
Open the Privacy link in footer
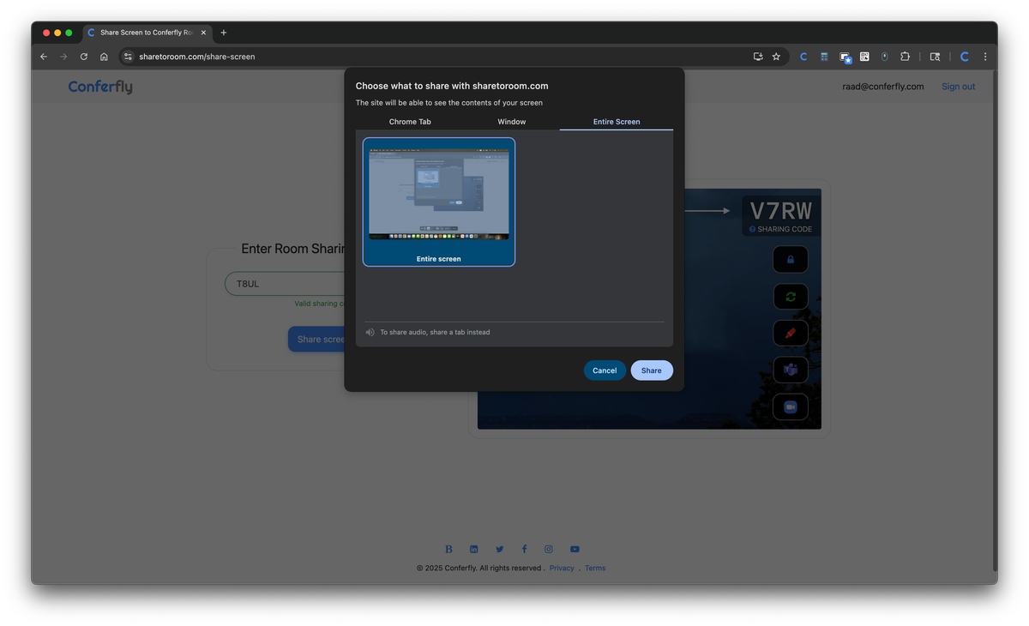[562, 568]
